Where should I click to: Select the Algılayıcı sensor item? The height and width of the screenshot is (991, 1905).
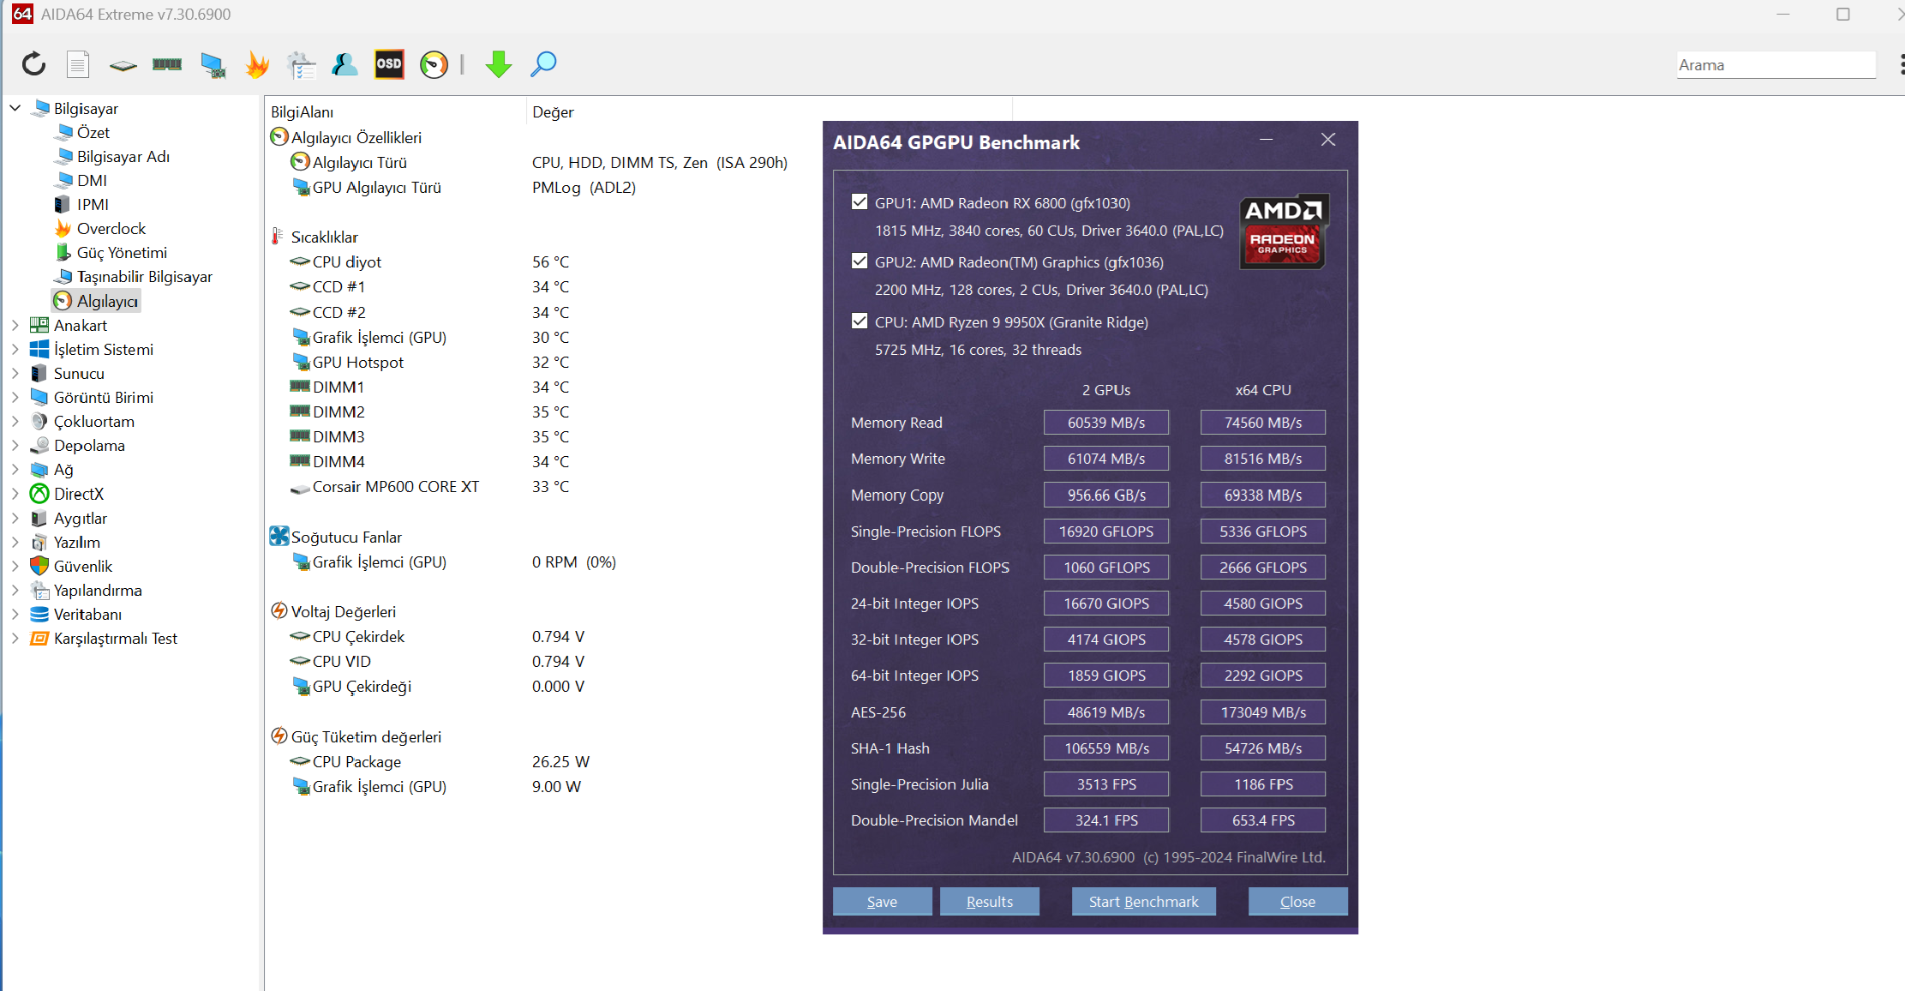[x=107, y=301]
